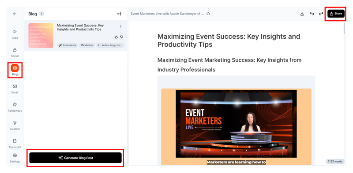Click the Medium length tag
353x173 pixels.
pos(87,45)
